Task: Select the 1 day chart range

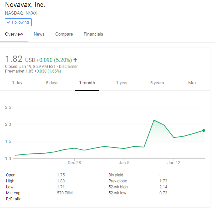Action: point(17,83)
